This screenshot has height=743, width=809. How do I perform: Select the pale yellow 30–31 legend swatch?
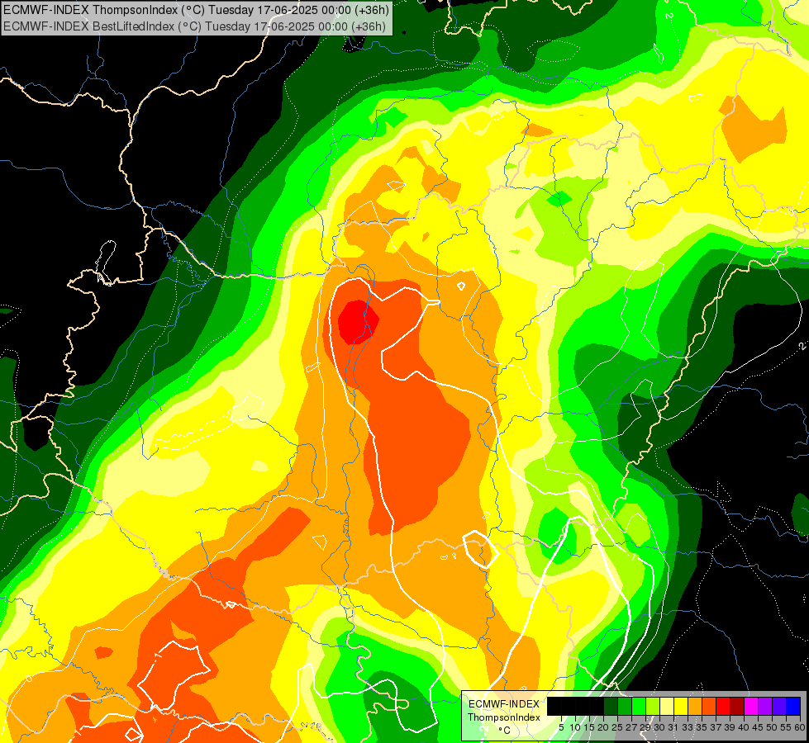pos(667,706)
